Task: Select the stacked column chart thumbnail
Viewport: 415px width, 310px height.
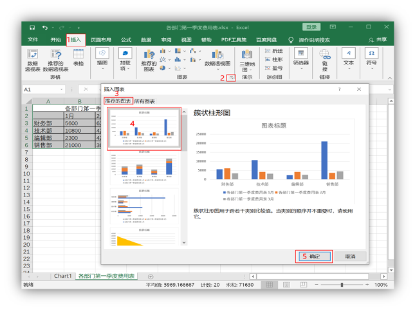Action: click(144, 168)
